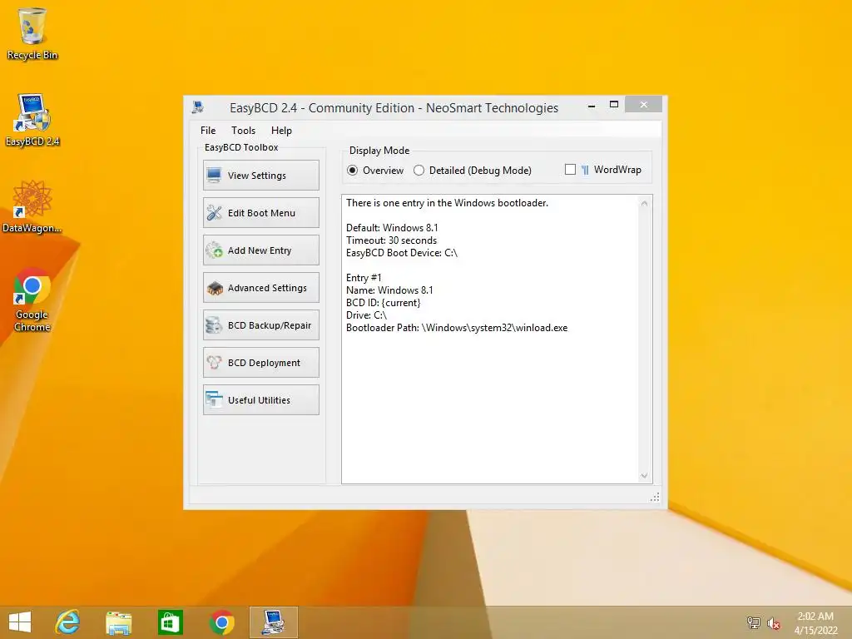Click the Bootloader Path winload.exe line
852x639 pixels.
tap(457, 328)
